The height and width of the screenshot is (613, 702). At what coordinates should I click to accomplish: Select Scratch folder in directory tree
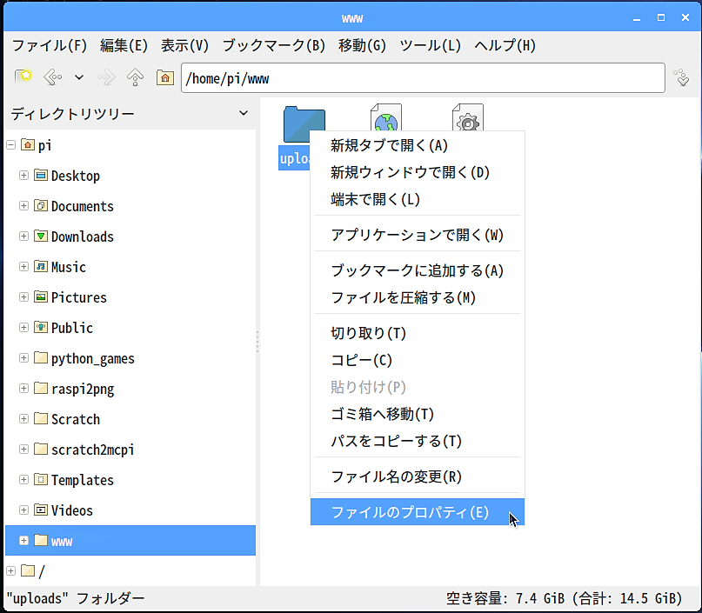pyautogui.click(x=76, y=419)
